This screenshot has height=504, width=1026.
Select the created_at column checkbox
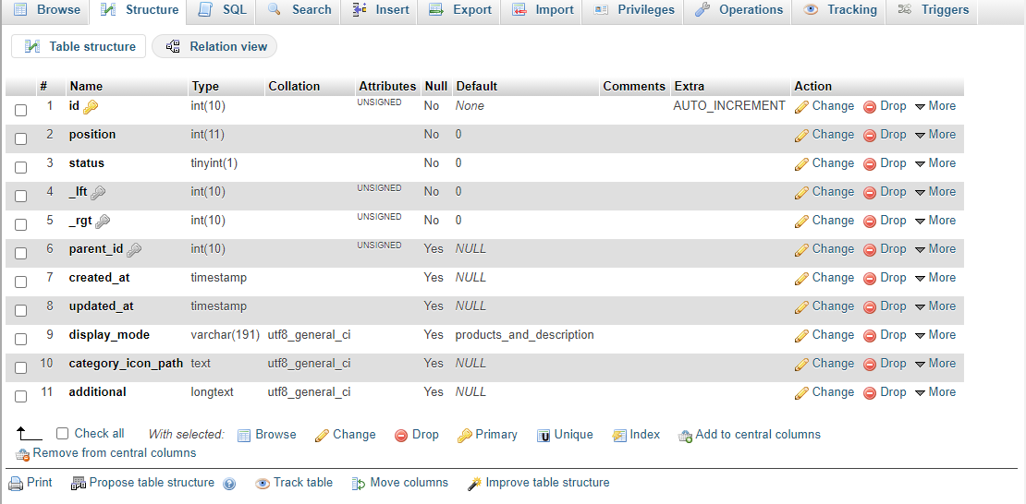[x=21, y=282]
